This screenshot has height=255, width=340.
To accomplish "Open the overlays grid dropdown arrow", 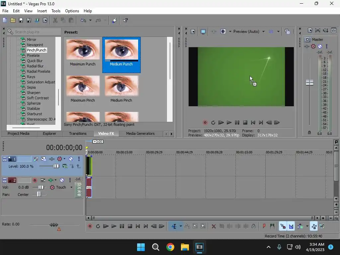I will (x=278, y=32).
